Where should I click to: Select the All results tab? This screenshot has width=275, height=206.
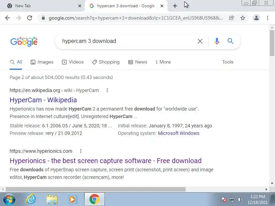16,62
